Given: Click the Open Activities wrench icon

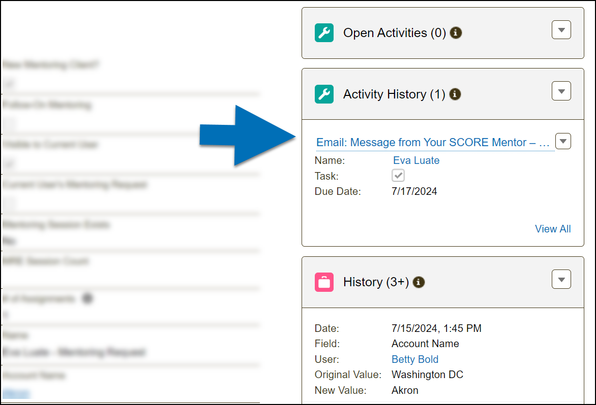Looking at the screenshot, I should pos(324,32).
